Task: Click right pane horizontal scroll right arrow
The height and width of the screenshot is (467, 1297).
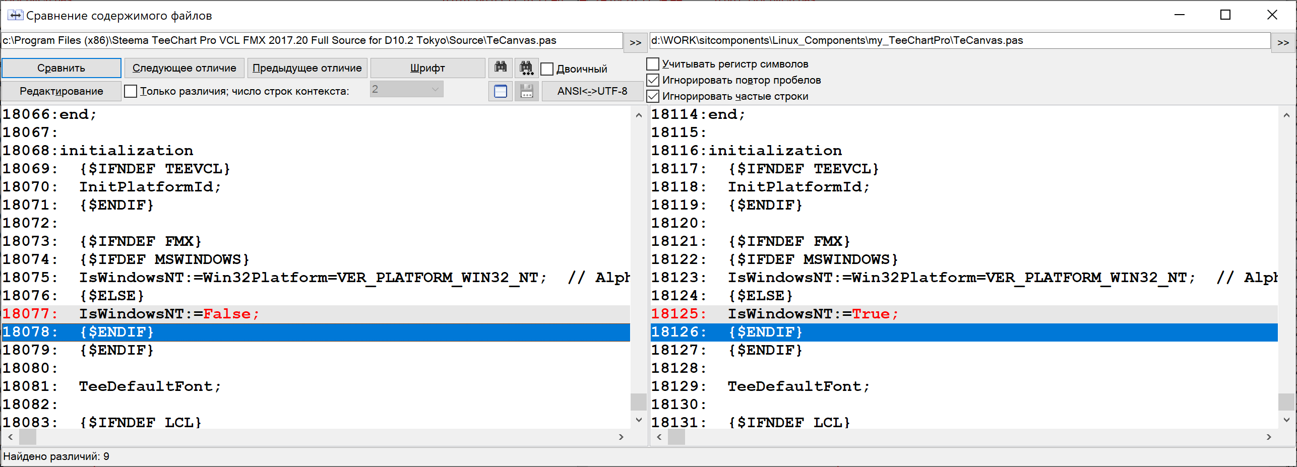Action: point(1269,437)
